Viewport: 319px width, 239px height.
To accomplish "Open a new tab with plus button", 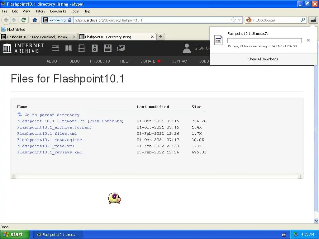I will point(161,37).
